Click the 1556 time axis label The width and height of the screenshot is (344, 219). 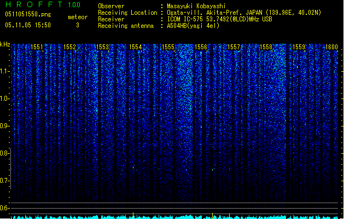(x=201, y=47)
